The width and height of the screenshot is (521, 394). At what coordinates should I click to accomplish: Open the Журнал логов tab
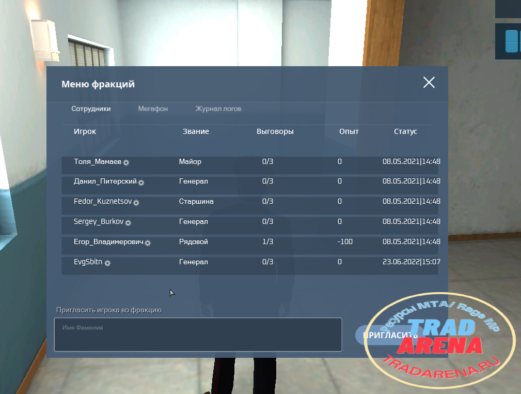click(x=218, y=109)
